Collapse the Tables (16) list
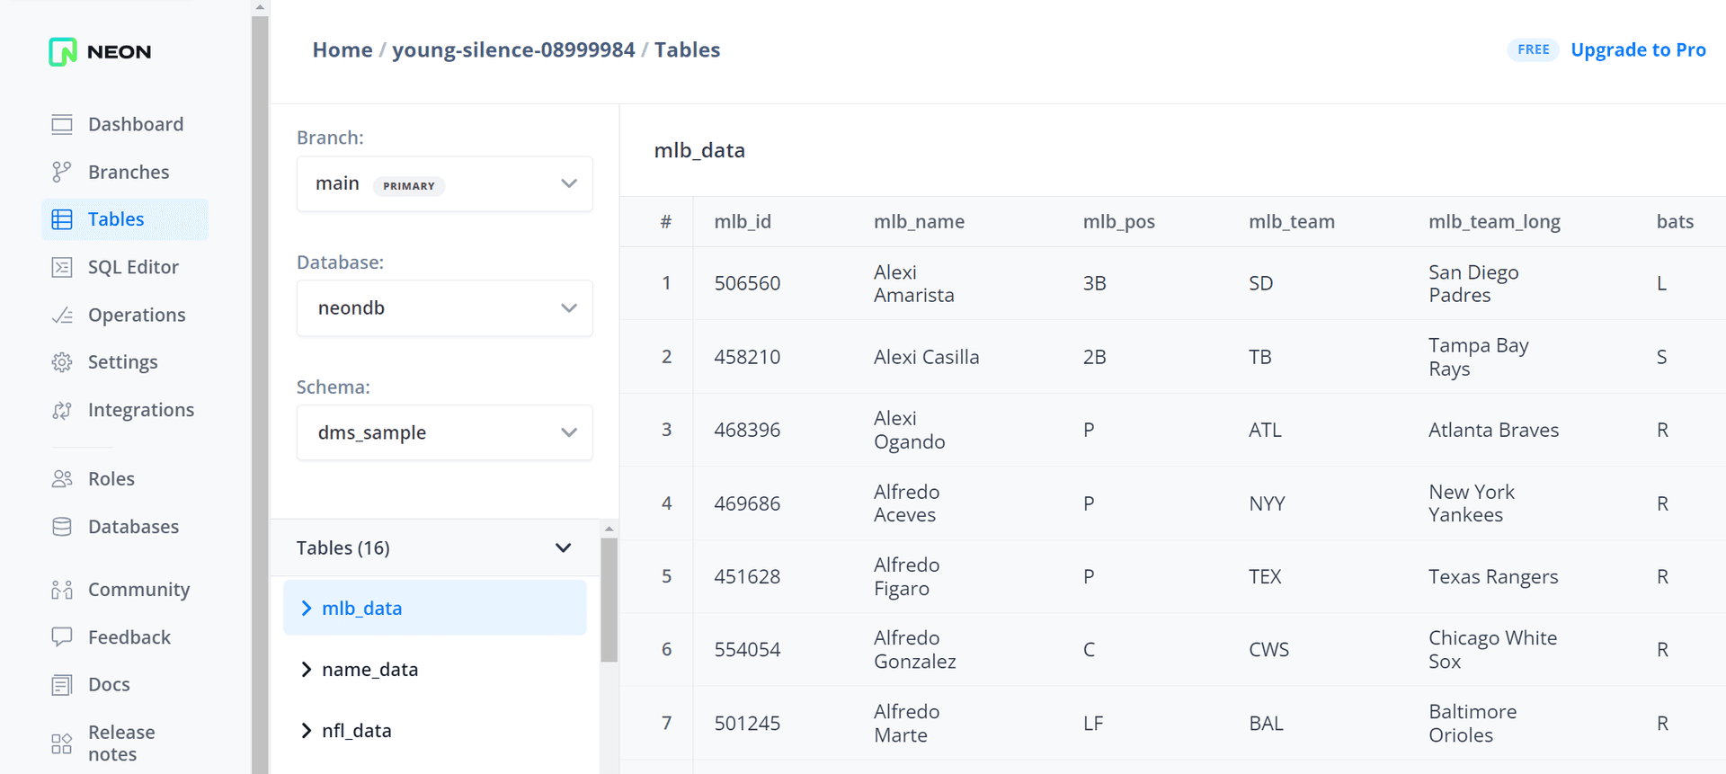The height and width of the screenshot is (774, 1726). click(x=563, y=548)
